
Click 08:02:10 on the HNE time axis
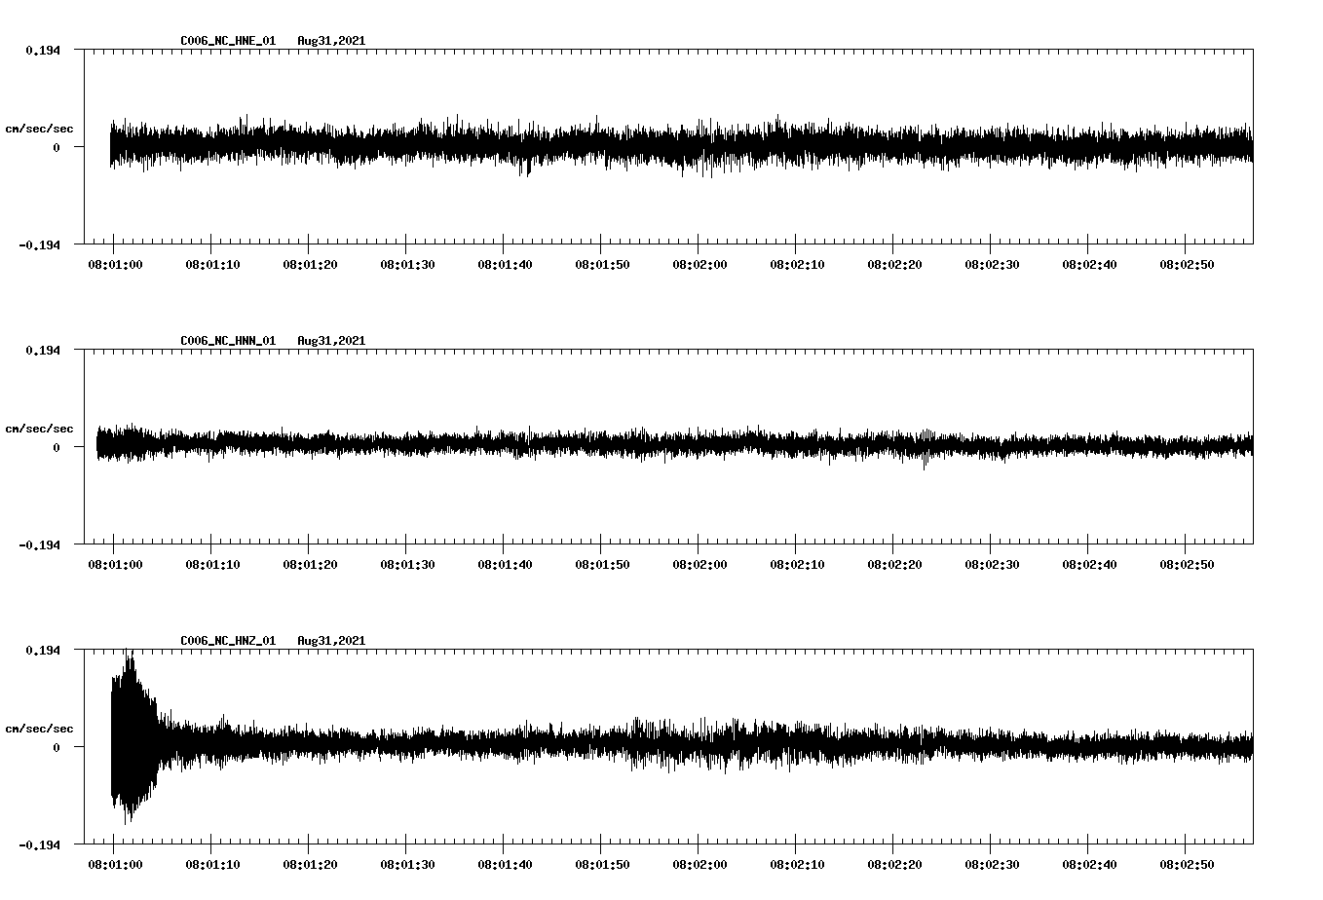tap(797, 265)
